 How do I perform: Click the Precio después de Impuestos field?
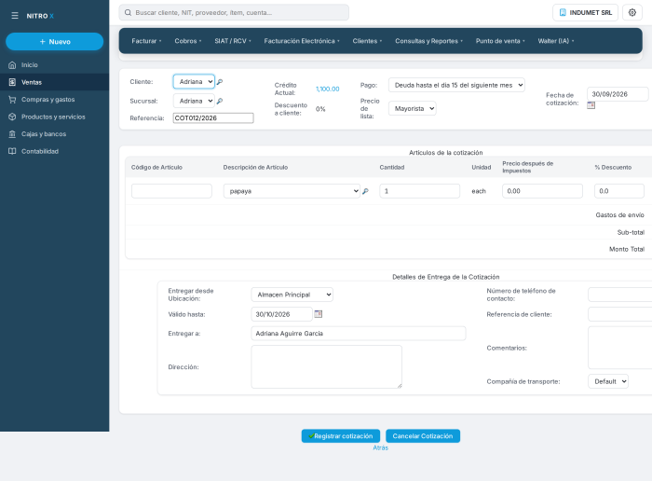coord(542,191)
